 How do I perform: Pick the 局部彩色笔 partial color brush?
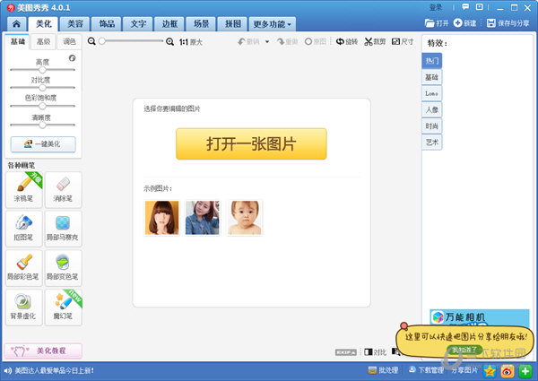[x=23, y=266]
